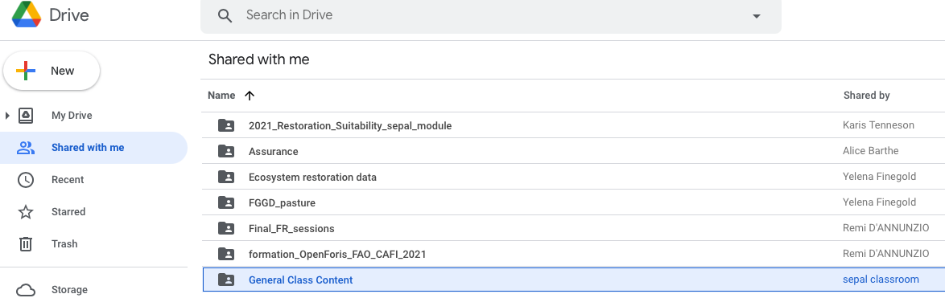This screenshot has height=298, width=945.
Task: Click the Drive wordmark text
Action: tap(69, 15)
